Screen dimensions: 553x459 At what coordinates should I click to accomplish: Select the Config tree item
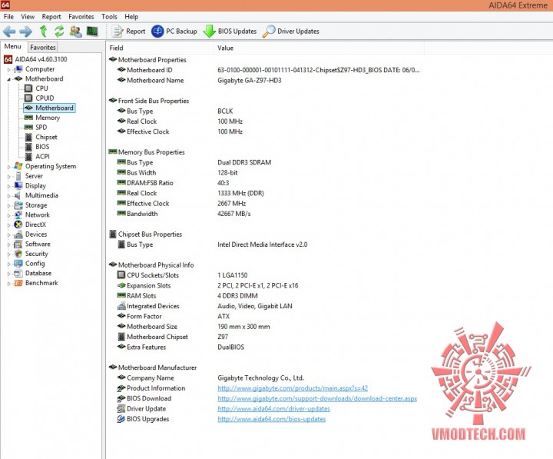pos(29,264)
